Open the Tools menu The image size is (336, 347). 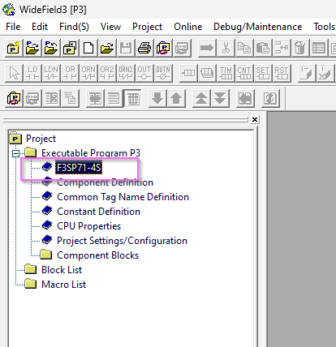(324, 27)
